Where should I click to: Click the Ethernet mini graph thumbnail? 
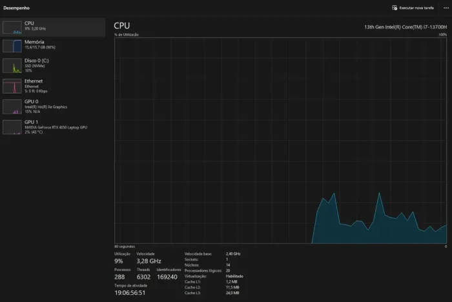(x=12, y=86)
